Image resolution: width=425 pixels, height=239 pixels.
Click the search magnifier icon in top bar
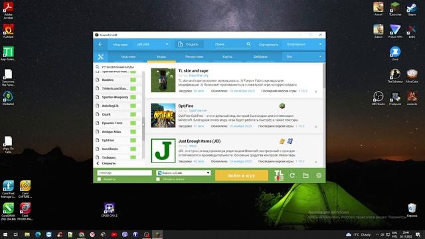pyautogui.click(x=248, y=44)
